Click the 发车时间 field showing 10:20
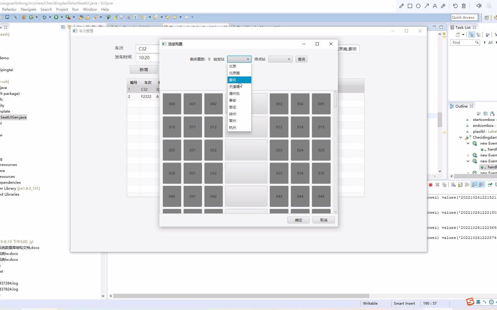Image resolution: width=497 pixels, height=310 pixels. tap(147, 58)
